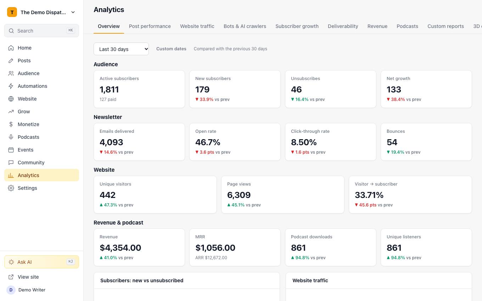Click the Ask AI button
482x301 pixels.
pos(41,262)
